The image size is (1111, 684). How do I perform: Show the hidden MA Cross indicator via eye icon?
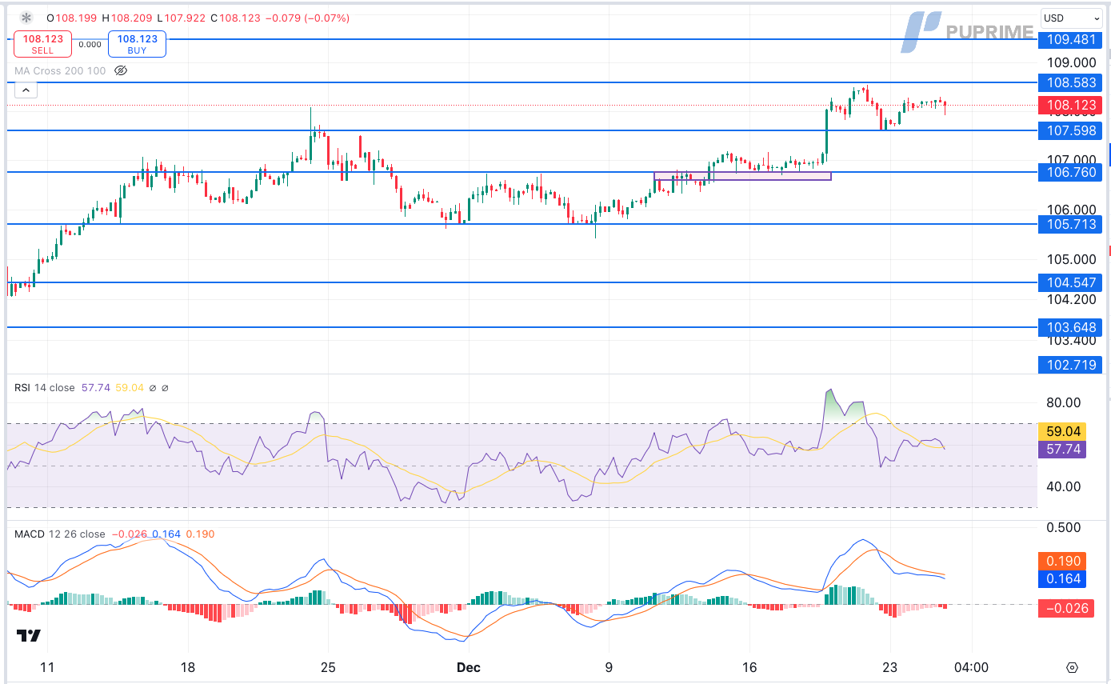coord(121,70)
